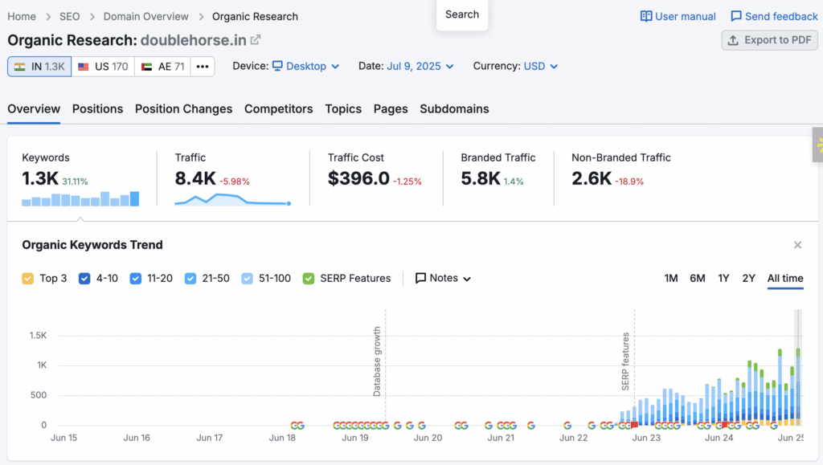Click the Notes comment icon
Image resolution: width=823 pixels, height=465 pixels.
pos(420,278)
